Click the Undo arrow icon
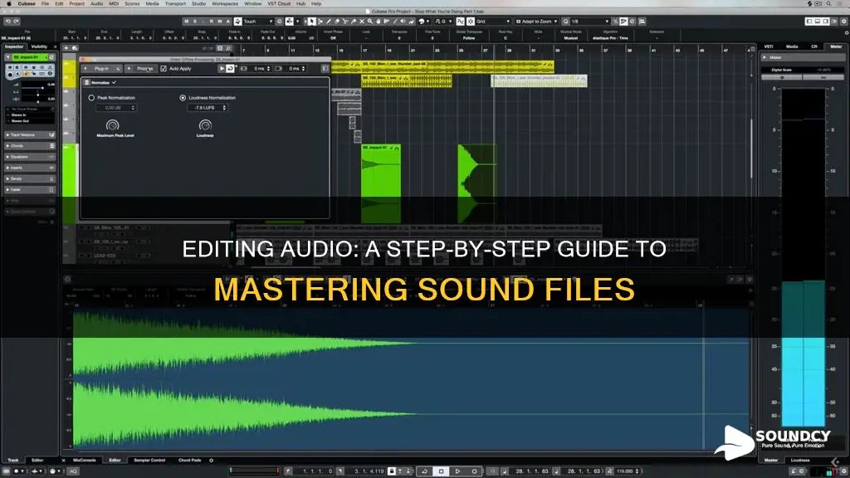850x478 pixels. 8,21
